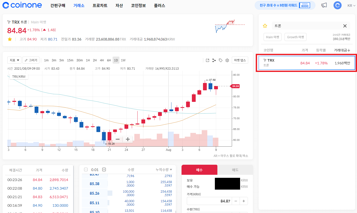Image resolution: width=357 pixels, height=213 pixels.
Task: Open the 지표 indicators dropdown
Action: pyautogui.click(x=14, y=60)
